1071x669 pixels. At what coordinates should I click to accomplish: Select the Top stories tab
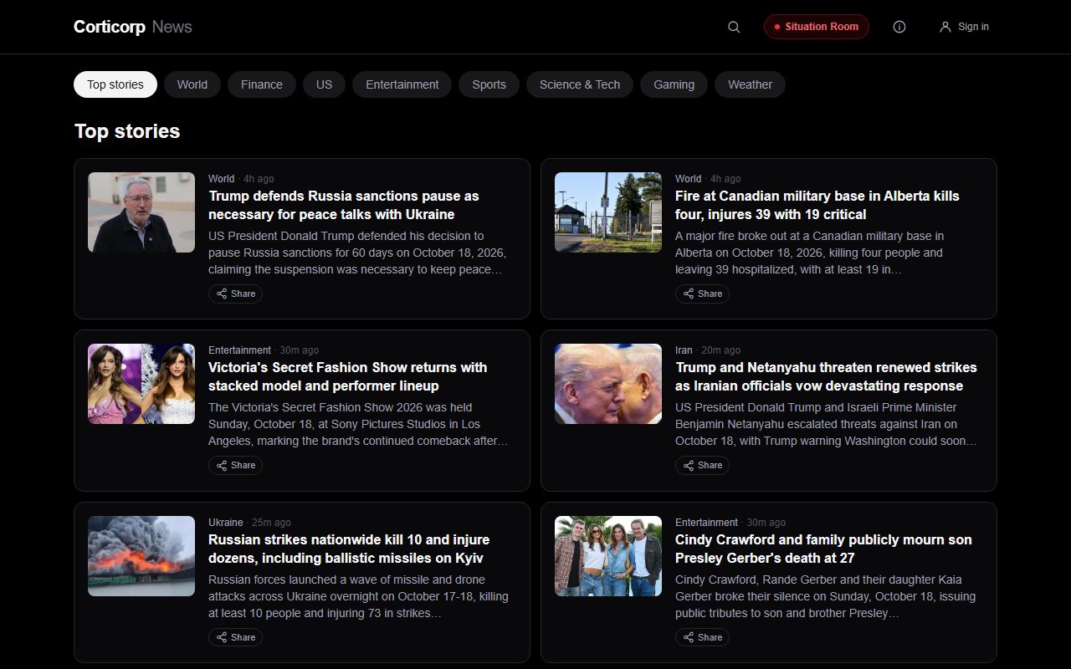(x=115, y=84)
